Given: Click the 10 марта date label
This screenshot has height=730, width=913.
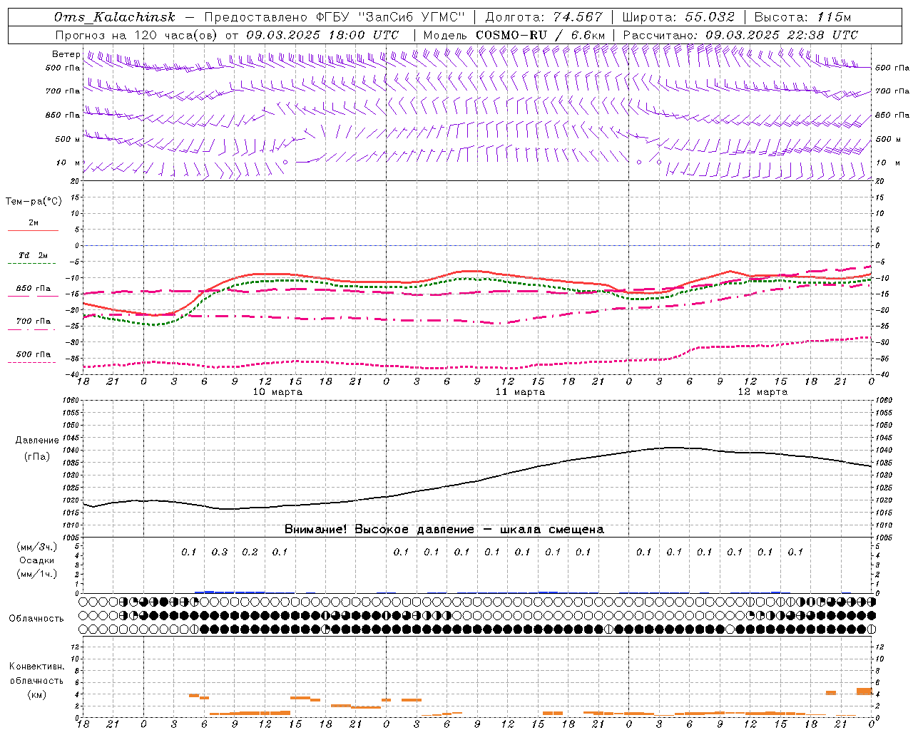Looking at the screenshot, I should 278,392.
